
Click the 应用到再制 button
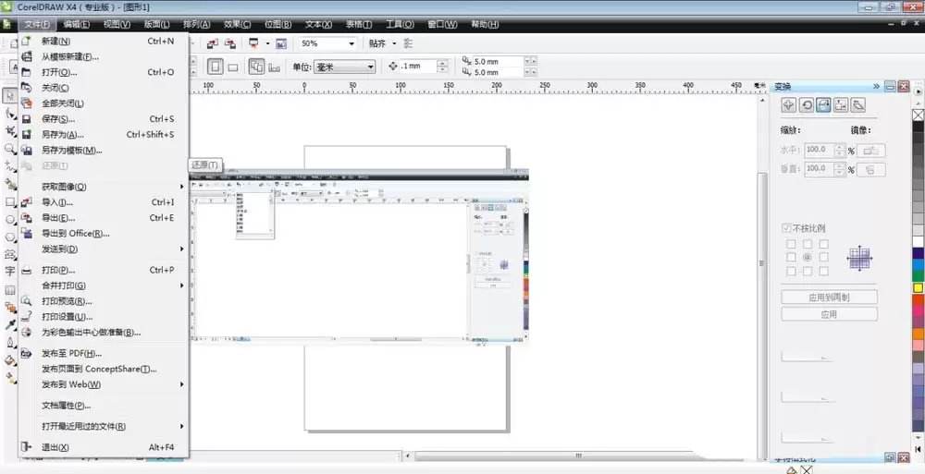(x=829, y=298)
